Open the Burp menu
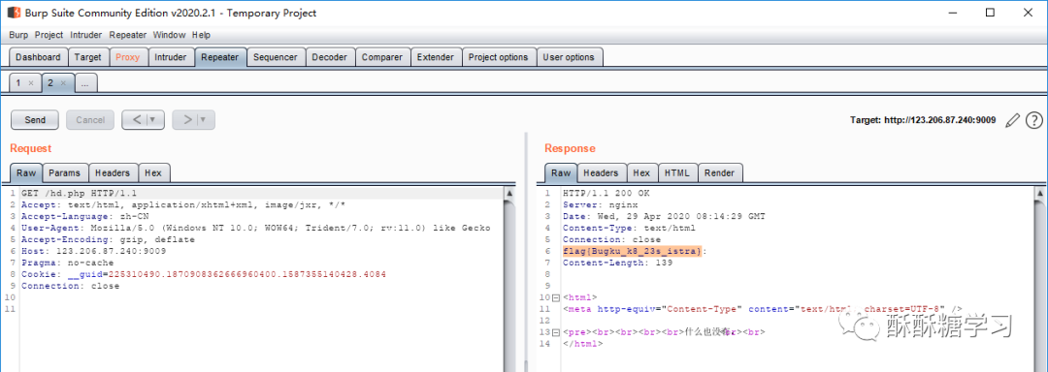Image resolution: width=1048 pixels, height=372 pixels. pos(18,35)
